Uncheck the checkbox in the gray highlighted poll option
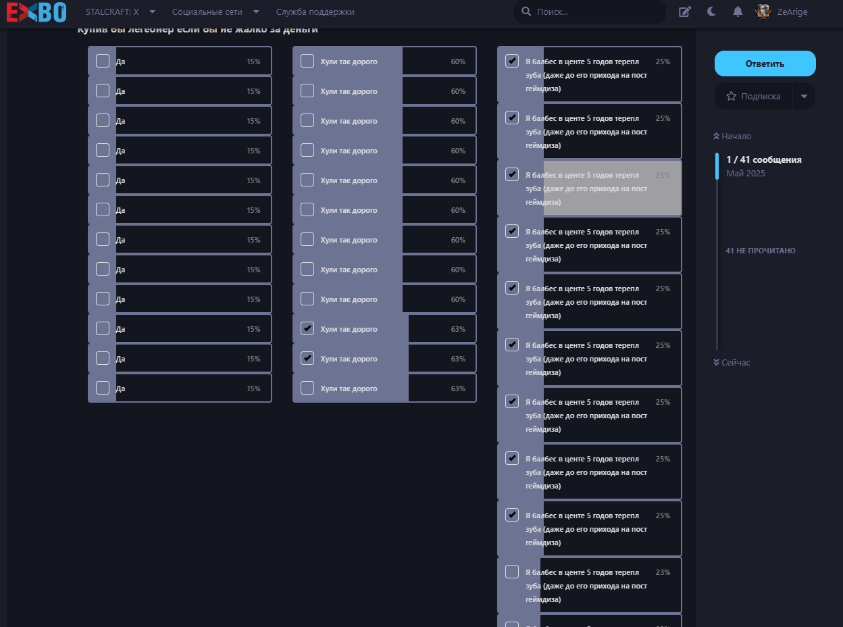This screenshot has height=627, width=843. (x=512, y=174)
